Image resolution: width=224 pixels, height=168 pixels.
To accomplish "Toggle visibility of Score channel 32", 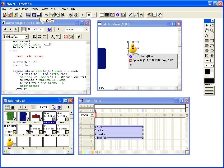I will (81, 127).
